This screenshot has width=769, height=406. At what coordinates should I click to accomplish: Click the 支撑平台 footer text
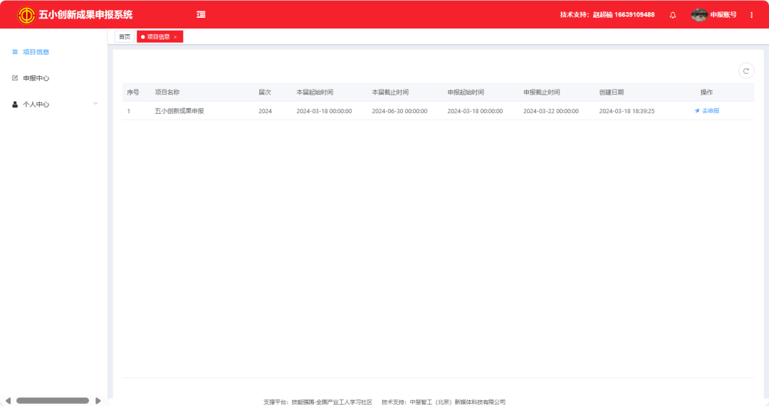pos(318,402)
